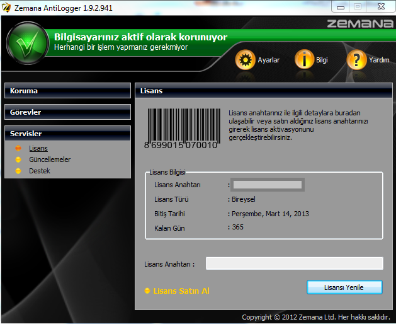Screen dimensions: 396x324
Task: Click yellow bullet beside Lisans Satın Al
Action: tap(147, 291)
